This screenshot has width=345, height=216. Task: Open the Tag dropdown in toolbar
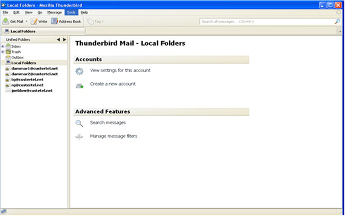pos(95,21)
